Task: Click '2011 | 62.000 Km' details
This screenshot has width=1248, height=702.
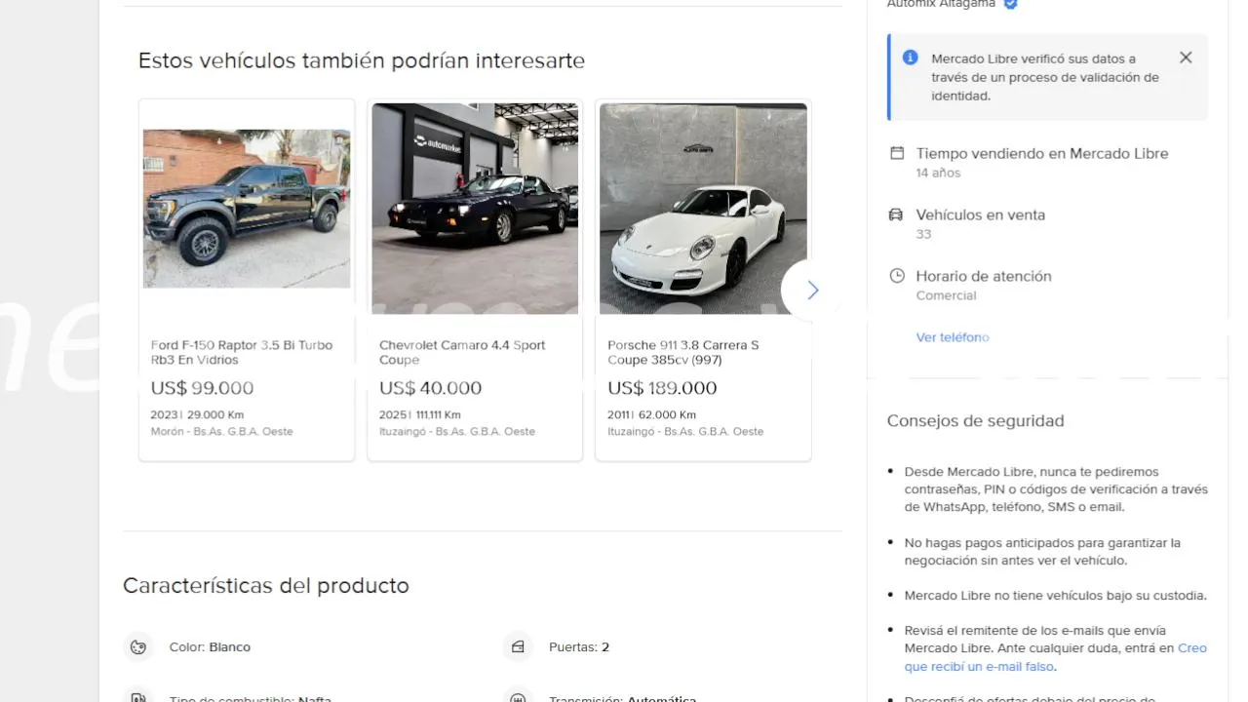Action: pyautogui.click(x=651, y=414)
